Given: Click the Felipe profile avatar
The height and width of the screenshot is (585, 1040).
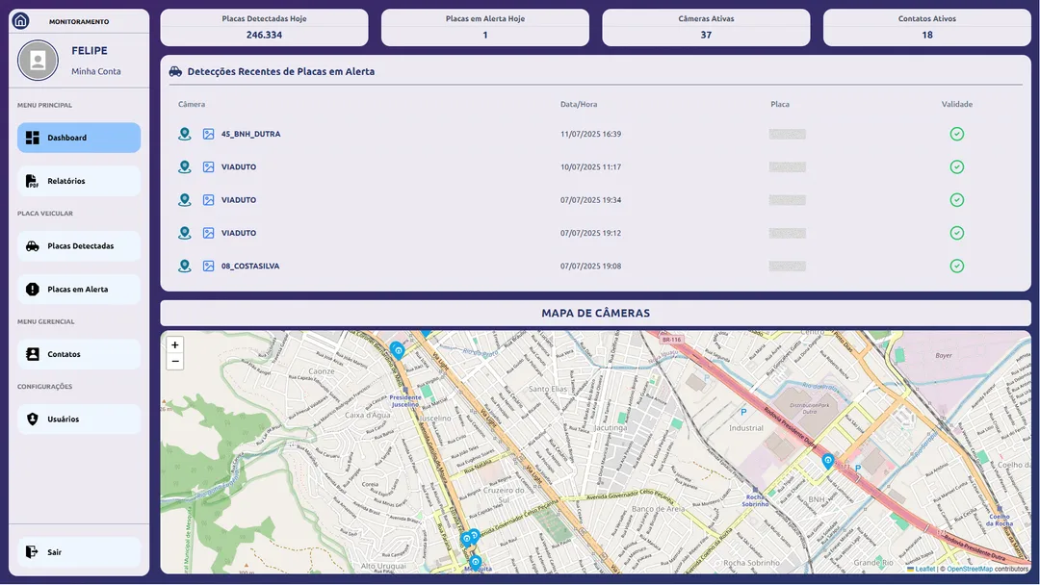Looking at the screenshot, I should point(38,61).
